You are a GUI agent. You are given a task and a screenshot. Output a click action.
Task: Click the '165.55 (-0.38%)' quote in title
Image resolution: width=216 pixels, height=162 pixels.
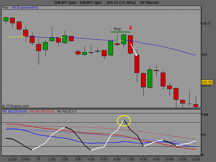pos(121,3)
